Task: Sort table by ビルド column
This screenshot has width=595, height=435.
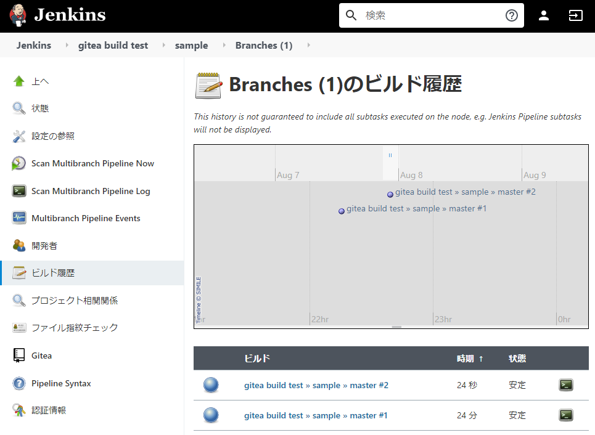Action: pyautogui.click(x=257, y=359)
